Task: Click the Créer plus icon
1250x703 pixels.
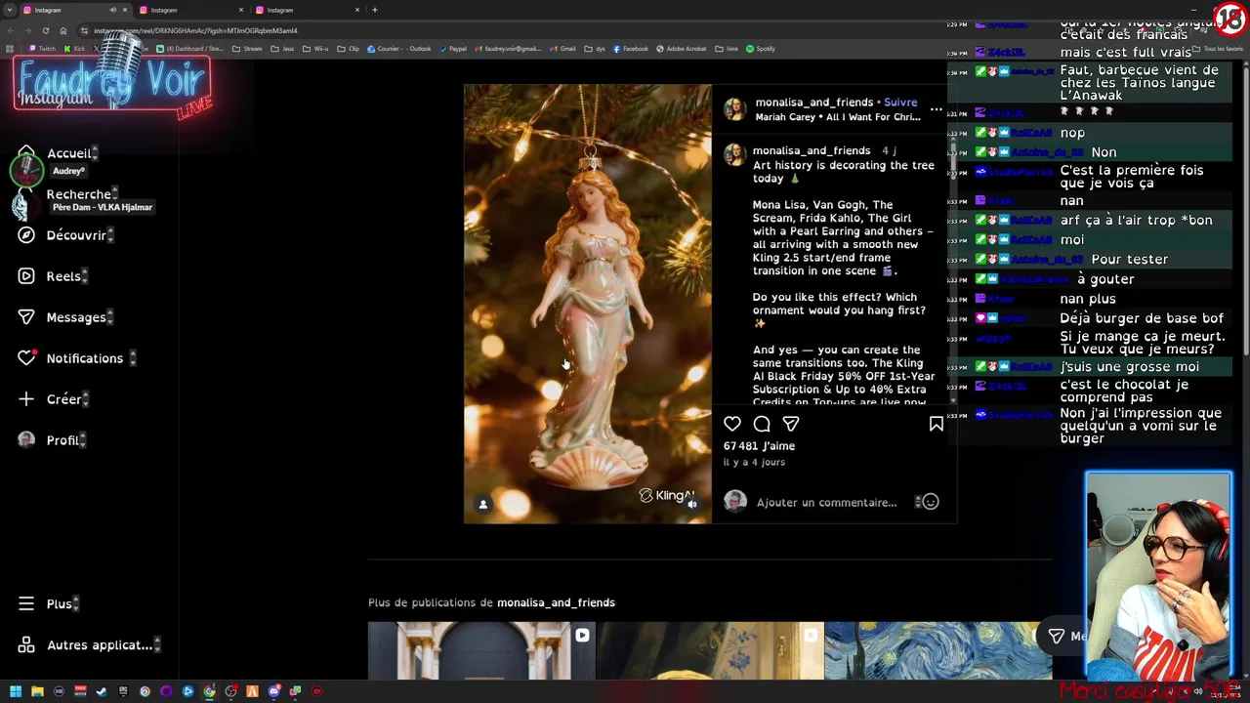Action: (x=26, y=399)
